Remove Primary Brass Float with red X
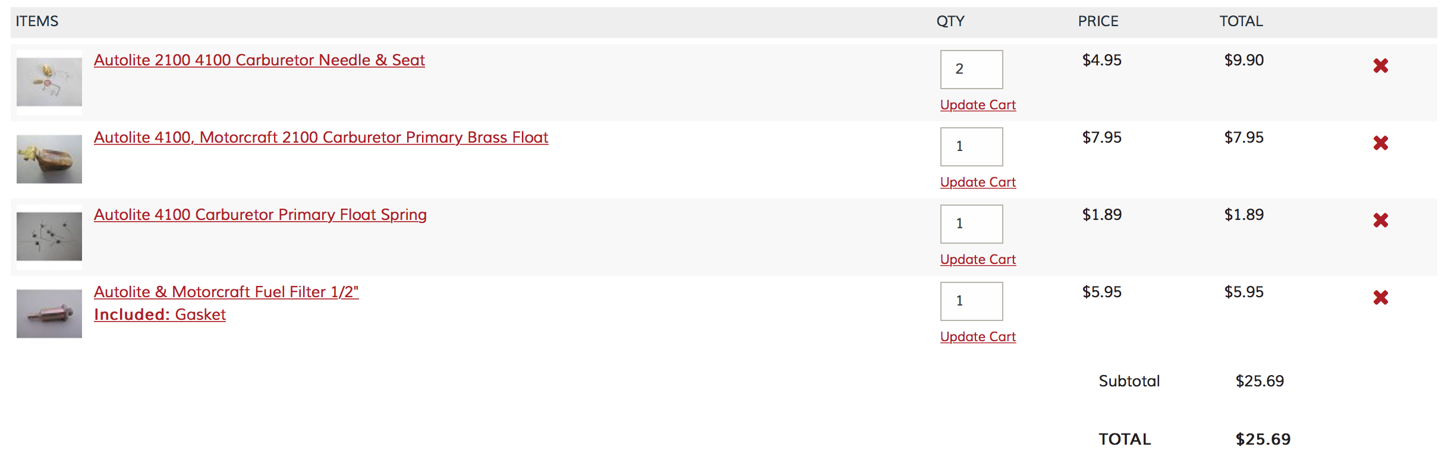This screenshot has width=1442, height=472. [1380, 143]
